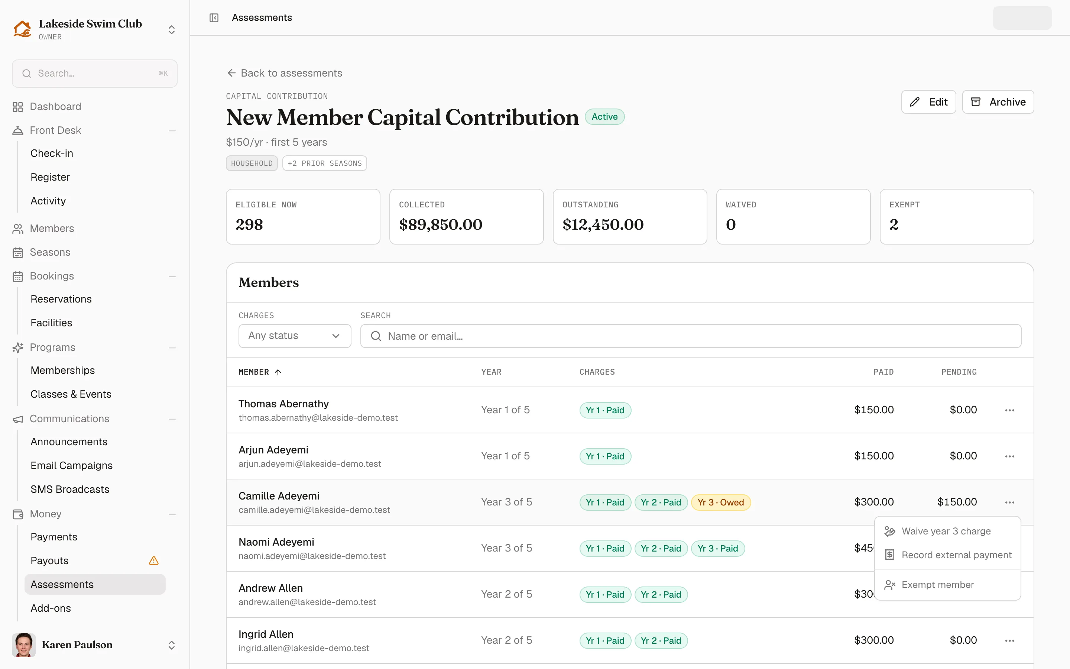Screen dimensions: 1070x669
Task: Focus the sidebar Search field
Action: [95, 74]
